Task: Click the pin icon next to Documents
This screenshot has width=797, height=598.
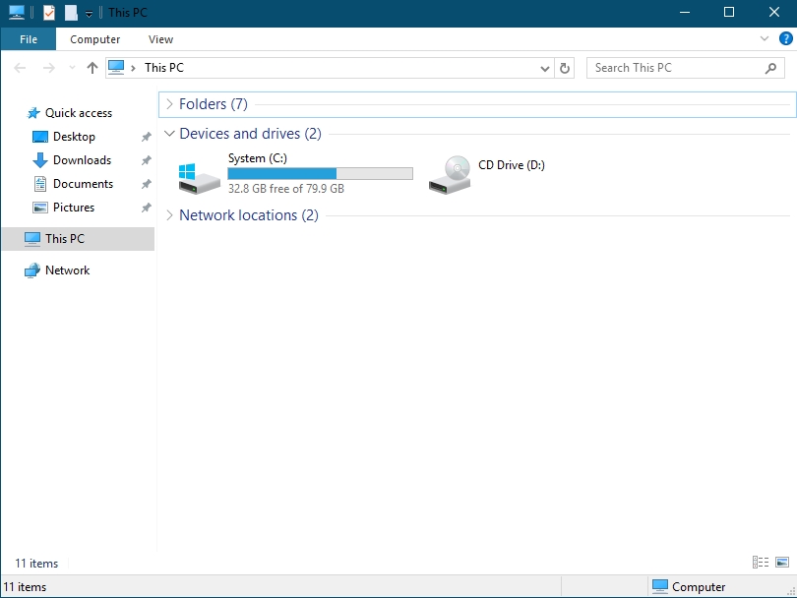Action: [147, 183]
